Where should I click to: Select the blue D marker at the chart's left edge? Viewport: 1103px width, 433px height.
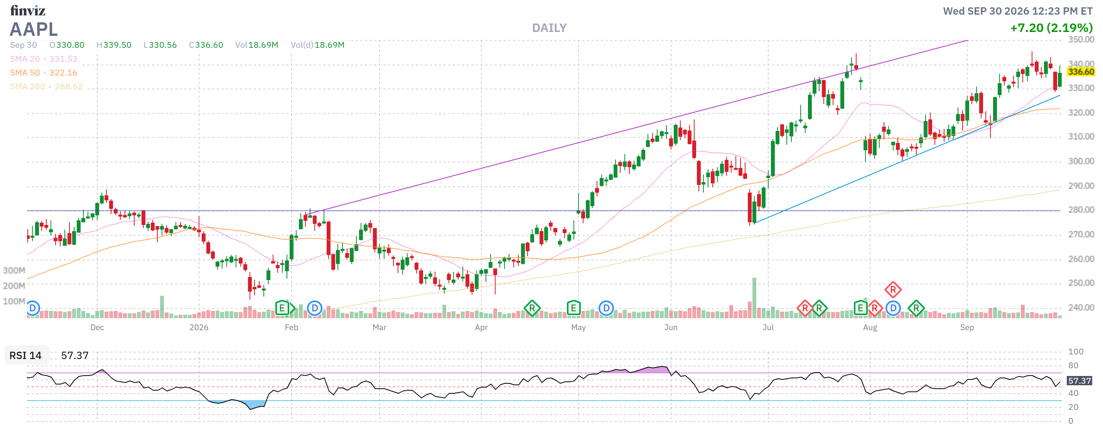(32, 308)
